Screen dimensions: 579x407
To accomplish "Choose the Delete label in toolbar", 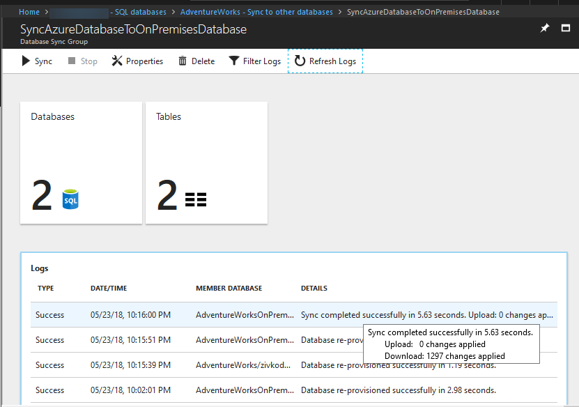I will [203, 61].
